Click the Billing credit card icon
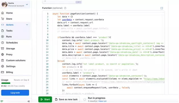Viewport: 179px width, 103px height. 3,72
